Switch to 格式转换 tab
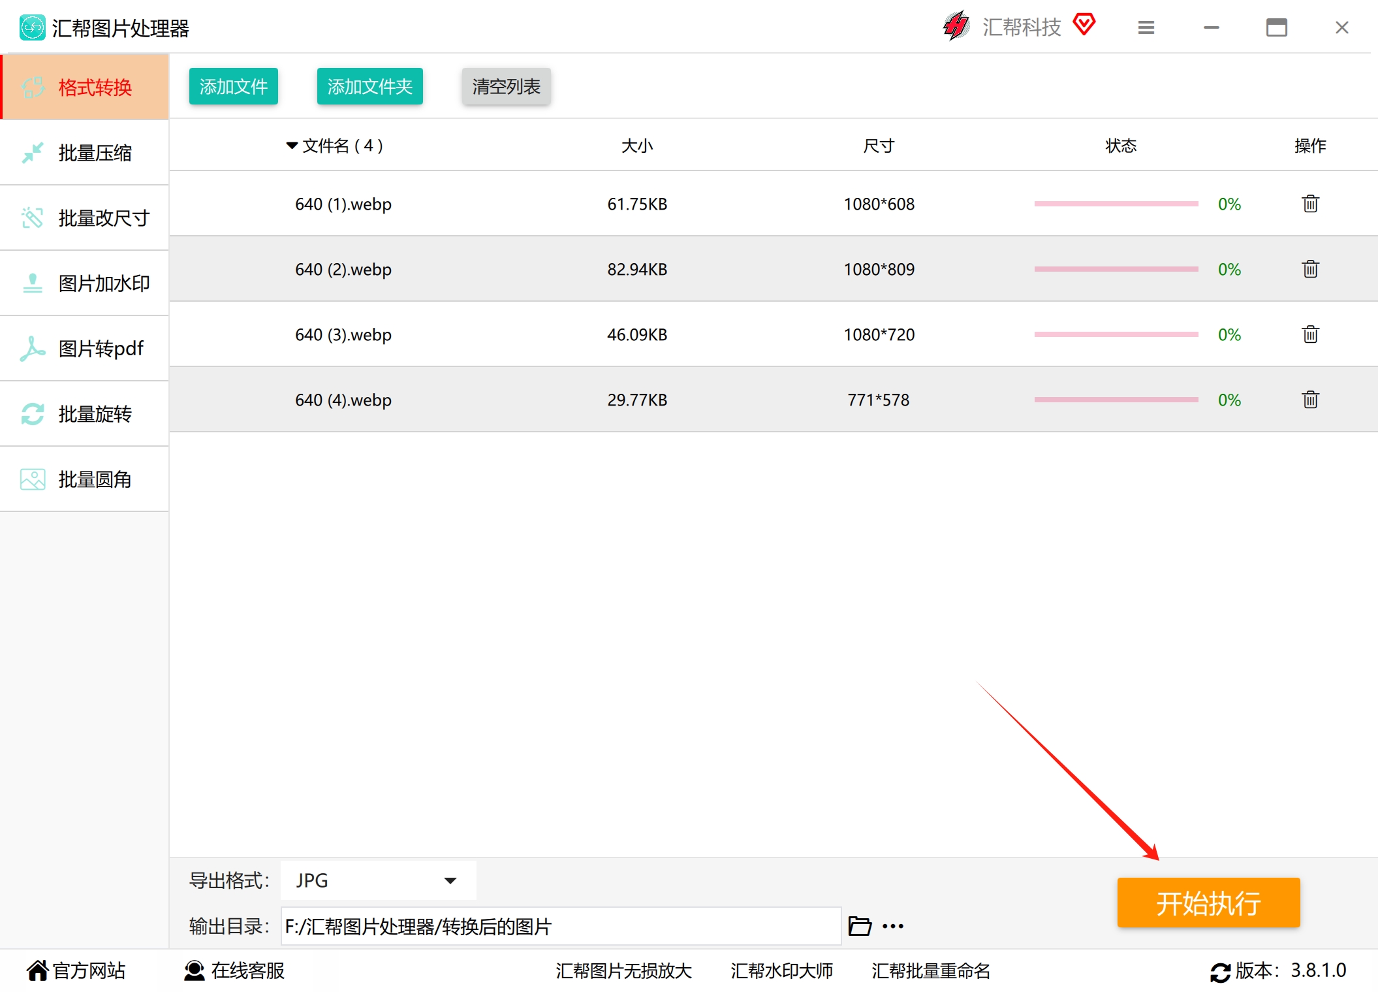Image resolution: width=1378 pixels, height=992 pixels. pyautogui.click(x=85, y=87)
